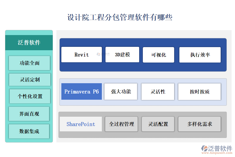Click the 灵活定制 sidebar entry
The width and height of the screenshot is (235, 157).
pyautogui.click(x=29, y=80)
